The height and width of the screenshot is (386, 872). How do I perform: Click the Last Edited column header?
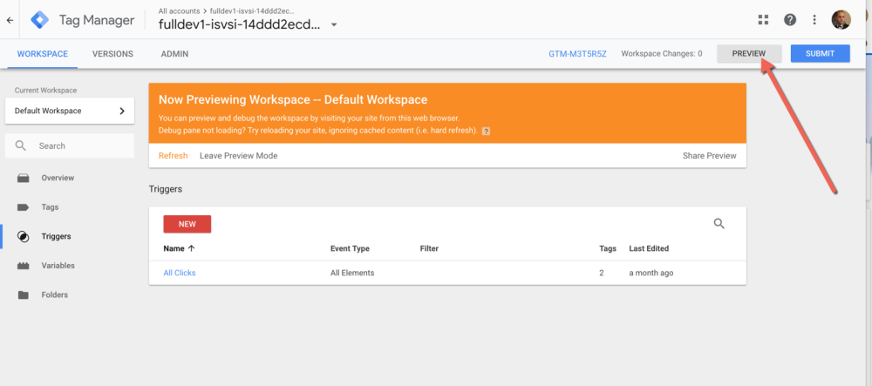tap(649, 248)
